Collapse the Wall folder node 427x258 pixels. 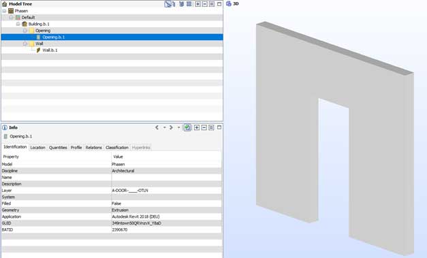click(x=25, y=44)
